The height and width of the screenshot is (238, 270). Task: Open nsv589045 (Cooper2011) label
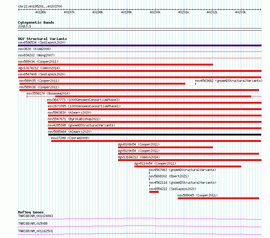(x=197, y=195)
